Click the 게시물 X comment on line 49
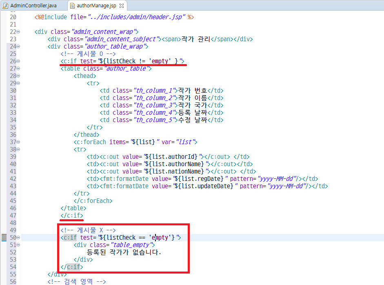This screenshot has width=384, height=285. click(x=88, y=230)
